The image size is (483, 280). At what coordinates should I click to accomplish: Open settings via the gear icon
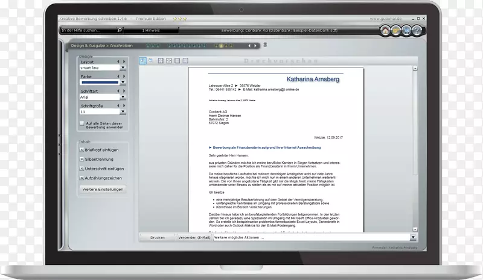396,31
